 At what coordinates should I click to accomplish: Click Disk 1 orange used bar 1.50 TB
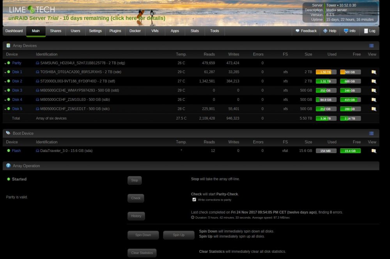coord(326,72)
